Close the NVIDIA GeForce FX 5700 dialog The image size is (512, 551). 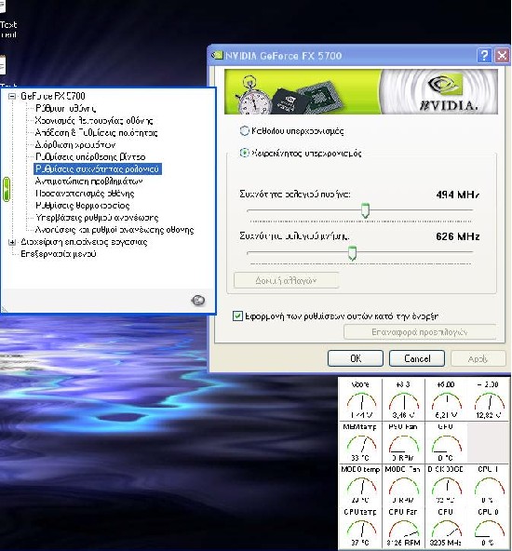coord(502,55)
